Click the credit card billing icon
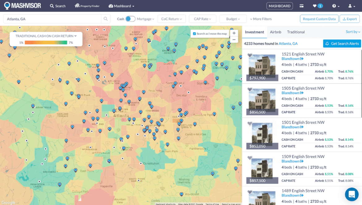This screenshot has width=362, height=205. tap(301, 6)
